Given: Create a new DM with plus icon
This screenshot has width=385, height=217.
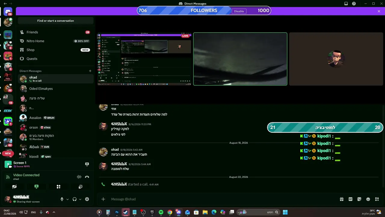Looking at the screenshot, I should click(90, 71).
